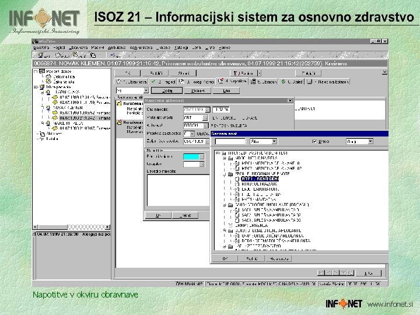This screenshot has height=315, width=420.
Task: Open the Izvajalec dropdown
Action: click(202, 164)
